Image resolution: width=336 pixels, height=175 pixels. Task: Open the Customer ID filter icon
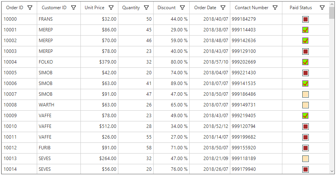(x=74, y=8)
